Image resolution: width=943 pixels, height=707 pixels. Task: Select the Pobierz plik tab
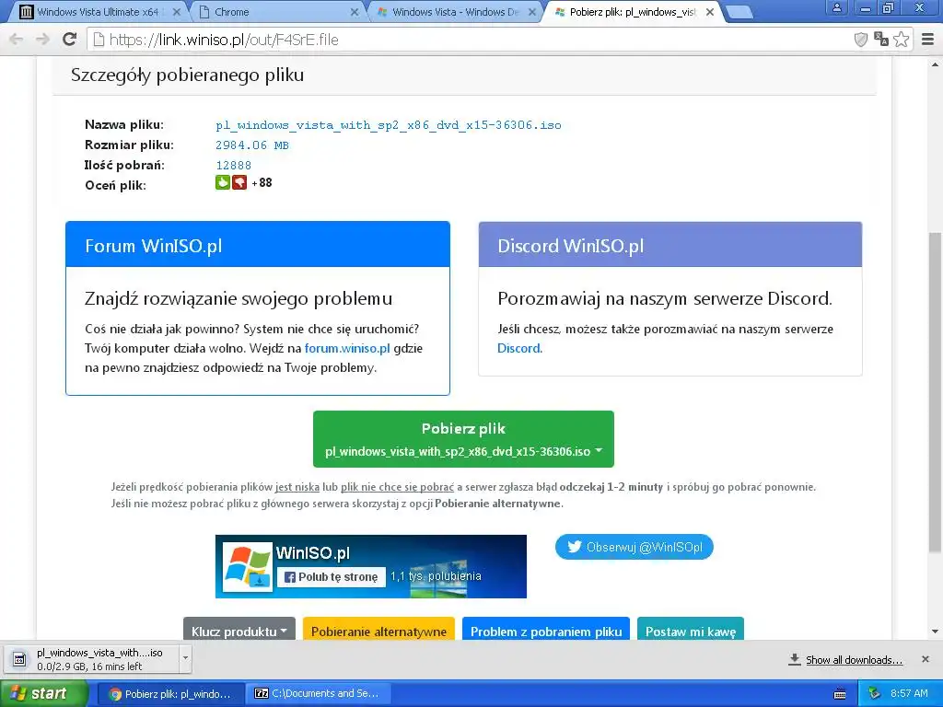(632, 12)
